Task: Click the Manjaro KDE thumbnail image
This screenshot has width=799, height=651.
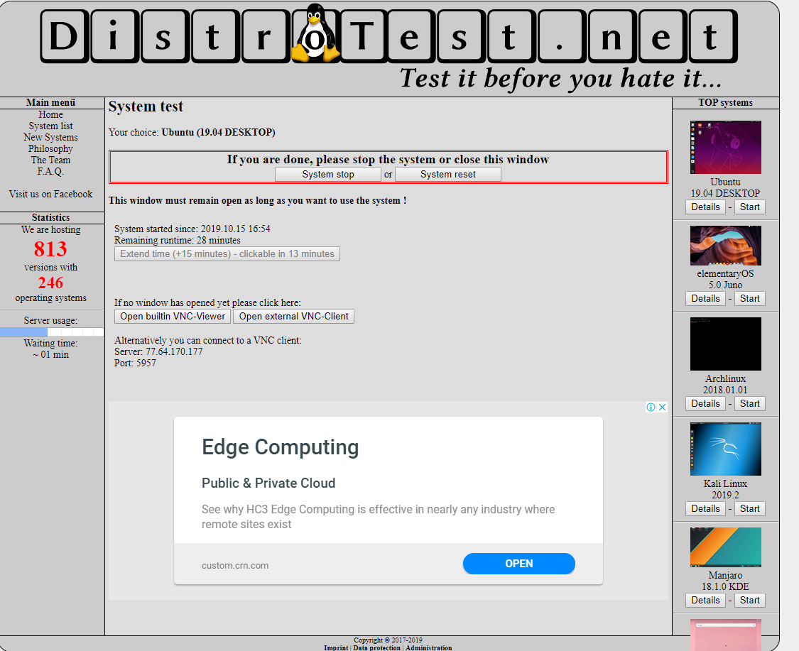Action: [725, 547]
